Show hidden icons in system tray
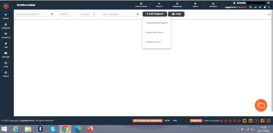The image size is (273, 133). tap(238, 130)
